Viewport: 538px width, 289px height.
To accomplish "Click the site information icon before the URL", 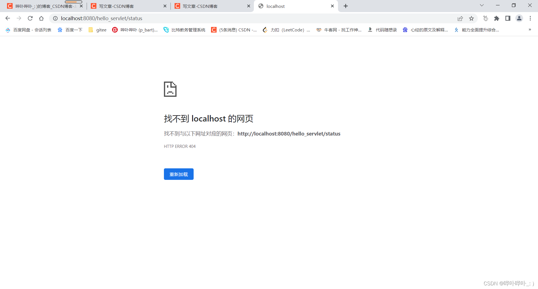I will click(x=55, y=18).
